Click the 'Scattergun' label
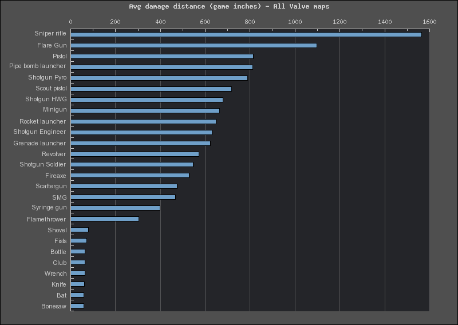Viewport: 458px width, 325px height. click(x=51, y=186)
